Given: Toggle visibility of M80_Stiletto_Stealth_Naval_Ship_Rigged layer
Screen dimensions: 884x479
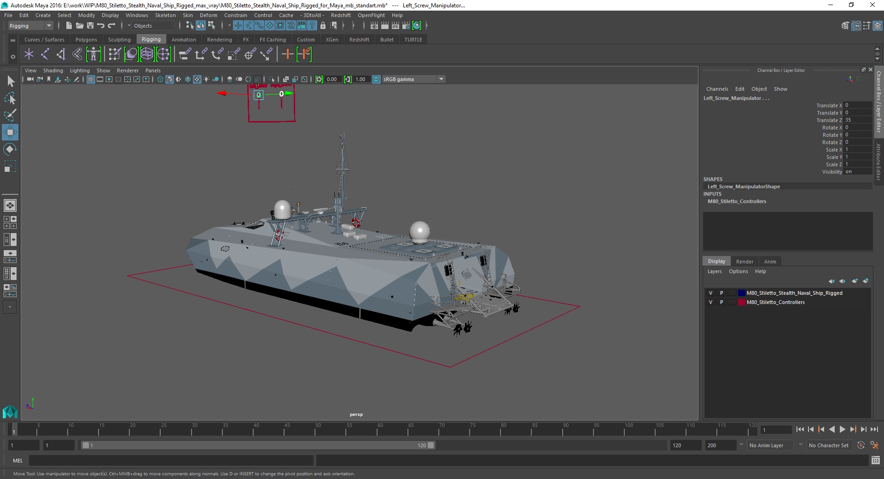Looking at the screenshot, I should point(710,293).
